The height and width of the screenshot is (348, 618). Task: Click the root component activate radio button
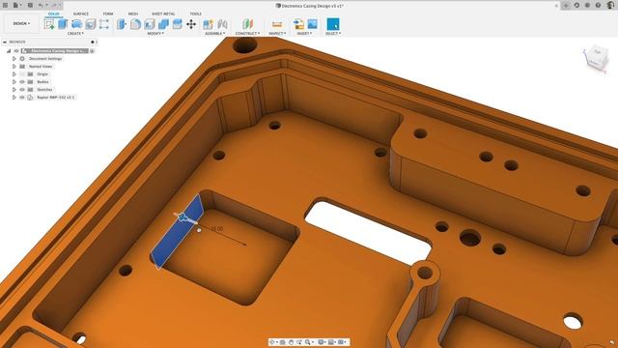93,51
